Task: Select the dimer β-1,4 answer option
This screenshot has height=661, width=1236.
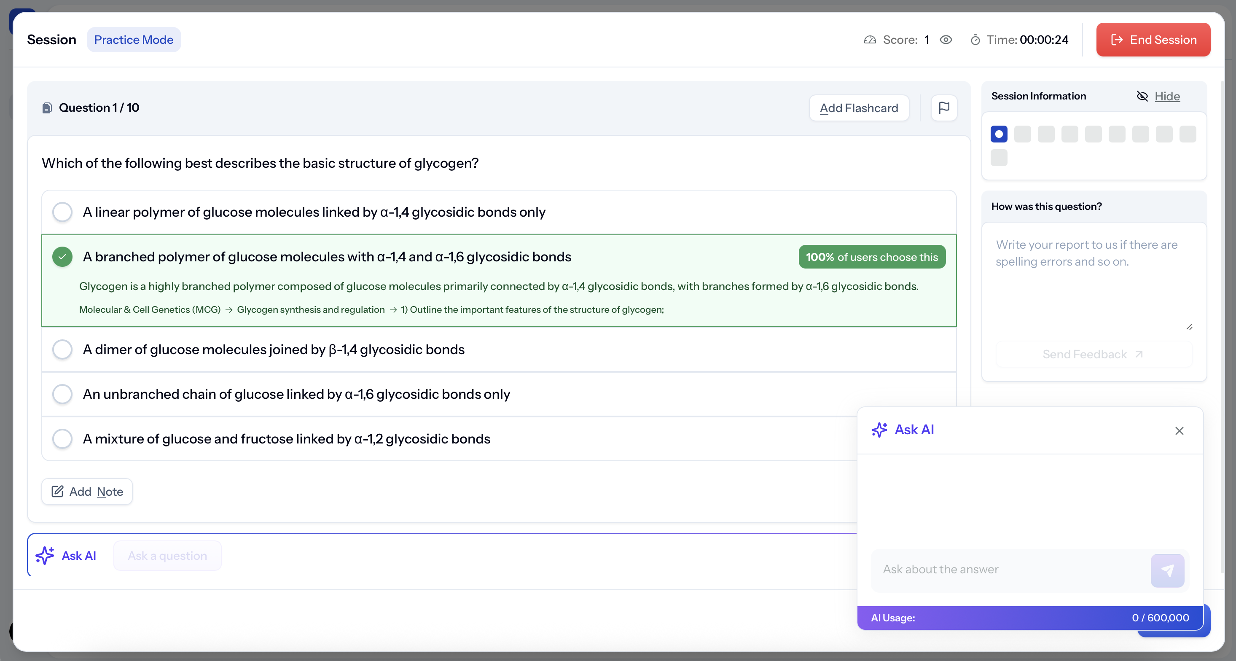Action: click(62, 349)
